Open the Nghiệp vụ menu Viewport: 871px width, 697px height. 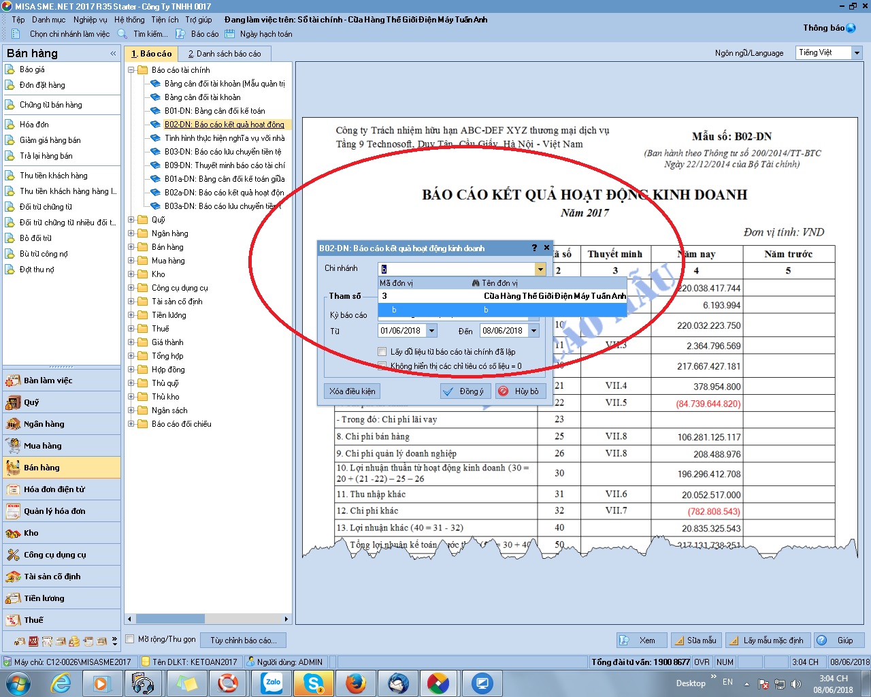91,20
